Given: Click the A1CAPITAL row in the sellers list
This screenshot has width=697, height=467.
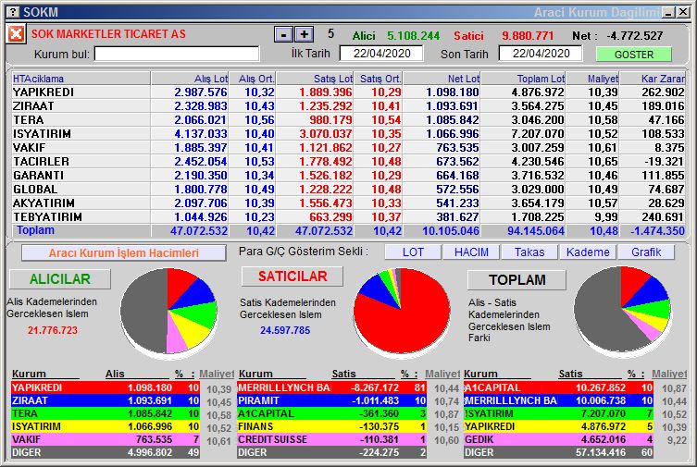Looking at the screenshot, I should pyautogui.click(x=331, y=413).
